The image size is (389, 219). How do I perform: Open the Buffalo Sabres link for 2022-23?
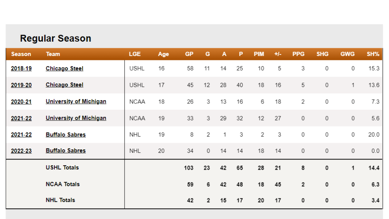coord(66,151)
